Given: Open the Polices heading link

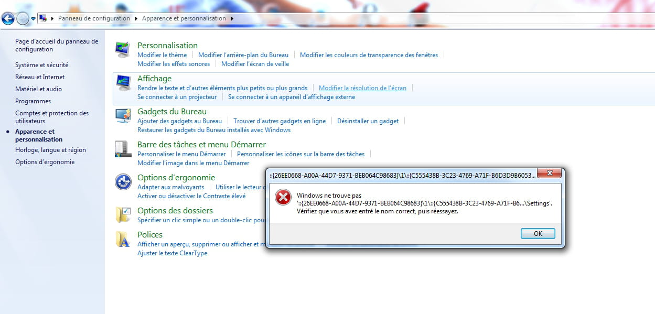Looking at the screenshot, I should click(150, 234).
